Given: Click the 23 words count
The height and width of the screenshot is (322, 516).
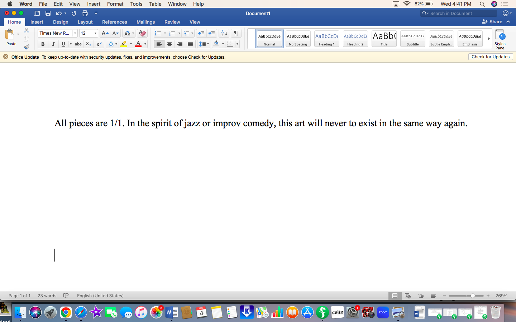Looking at the screenshot, I should coord(47,296).
